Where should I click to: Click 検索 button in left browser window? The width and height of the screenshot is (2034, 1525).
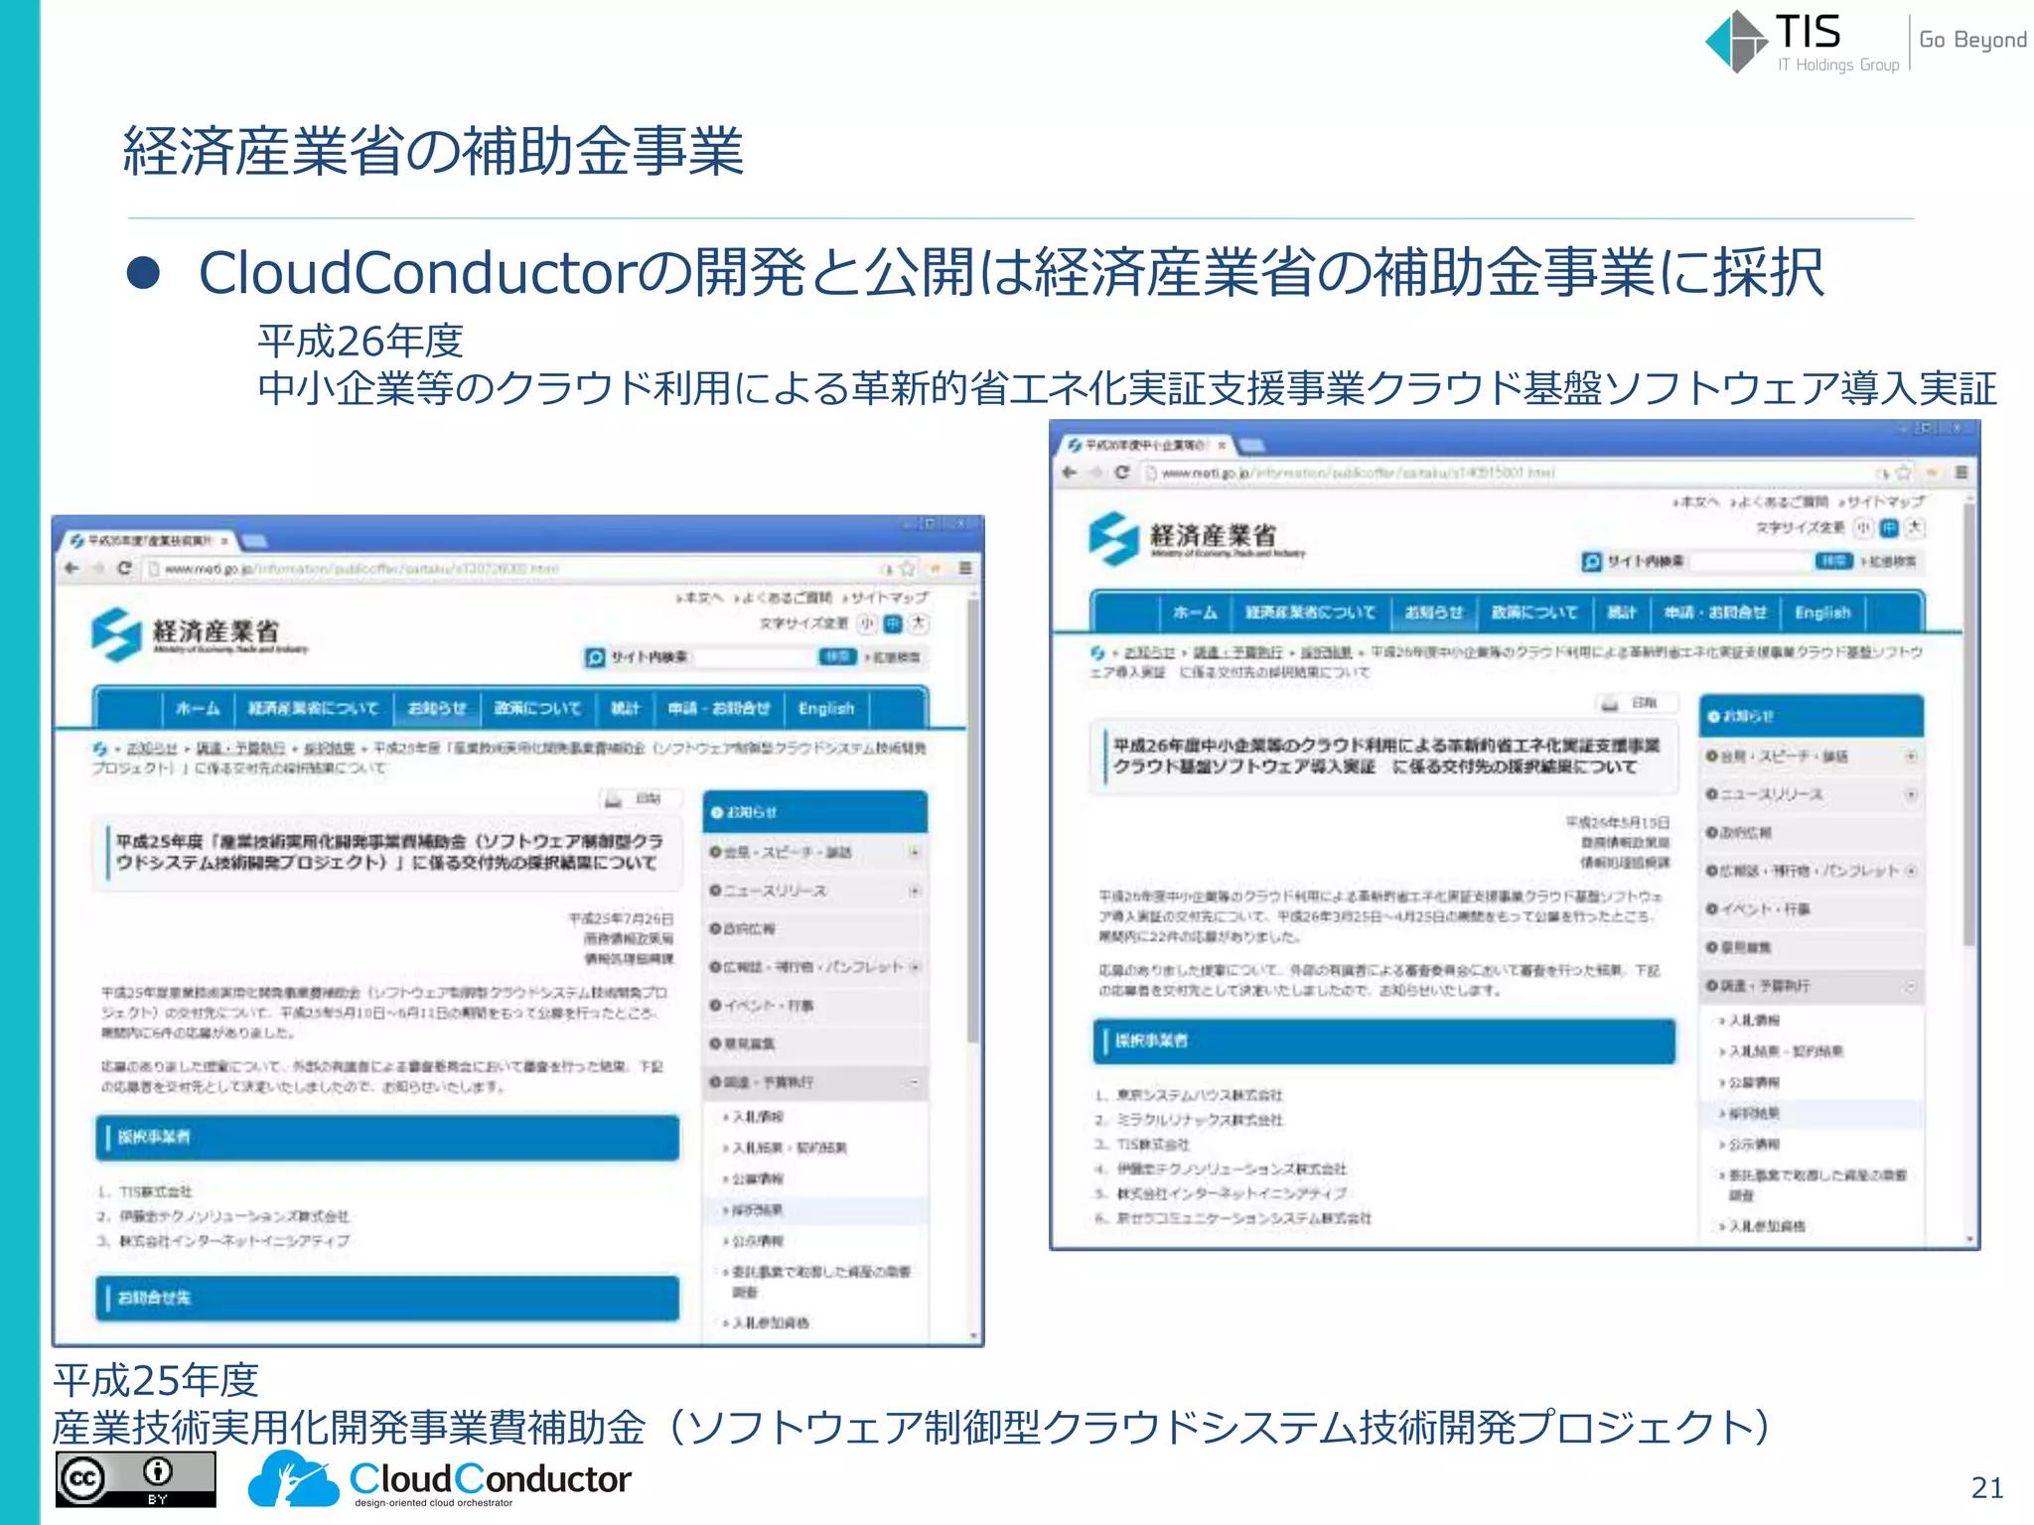point(837,656)
